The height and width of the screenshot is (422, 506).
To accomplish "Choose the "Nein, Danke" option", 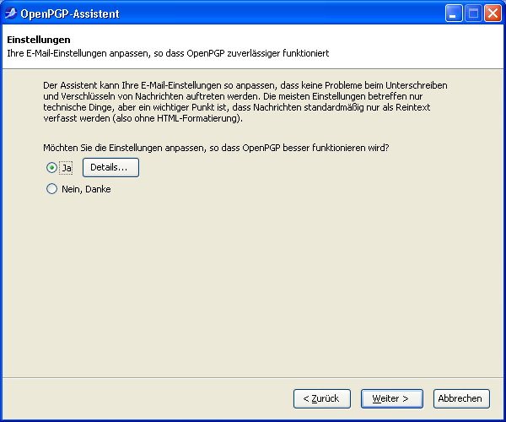I will tap(51, 189).
